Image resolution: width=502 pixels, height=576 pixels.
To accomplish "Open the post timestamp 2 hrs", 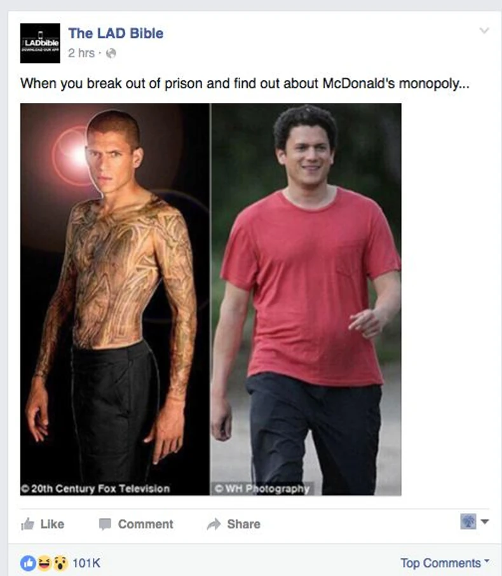I will [81, 53].
